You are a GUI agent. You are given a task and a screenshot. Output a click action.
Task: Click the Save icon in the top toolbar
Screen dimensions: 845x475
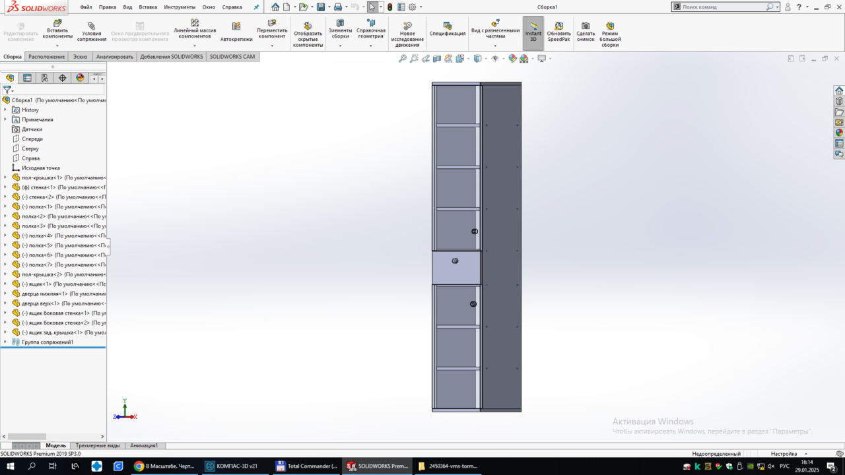pyautogui.click(x=320, y=7)
